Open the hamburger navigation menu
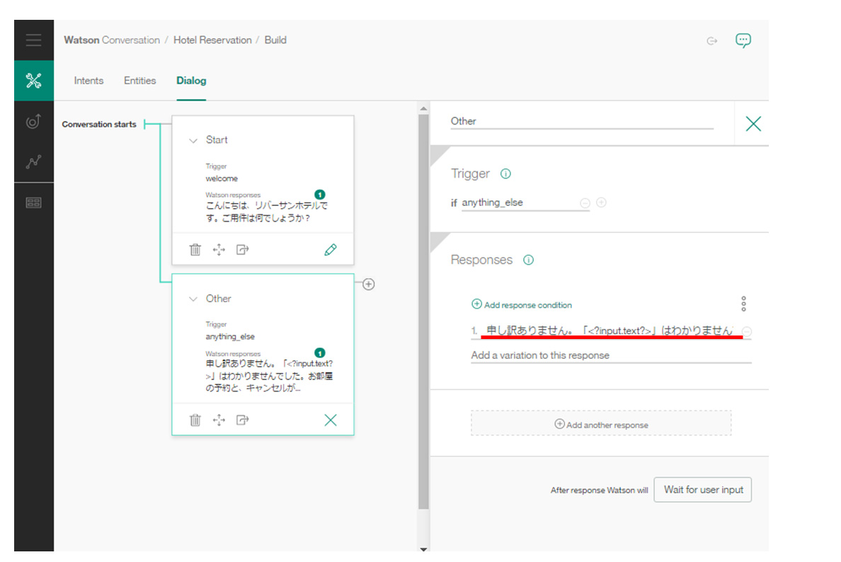Viewport: 841px width, 562px height. point(33,40)
